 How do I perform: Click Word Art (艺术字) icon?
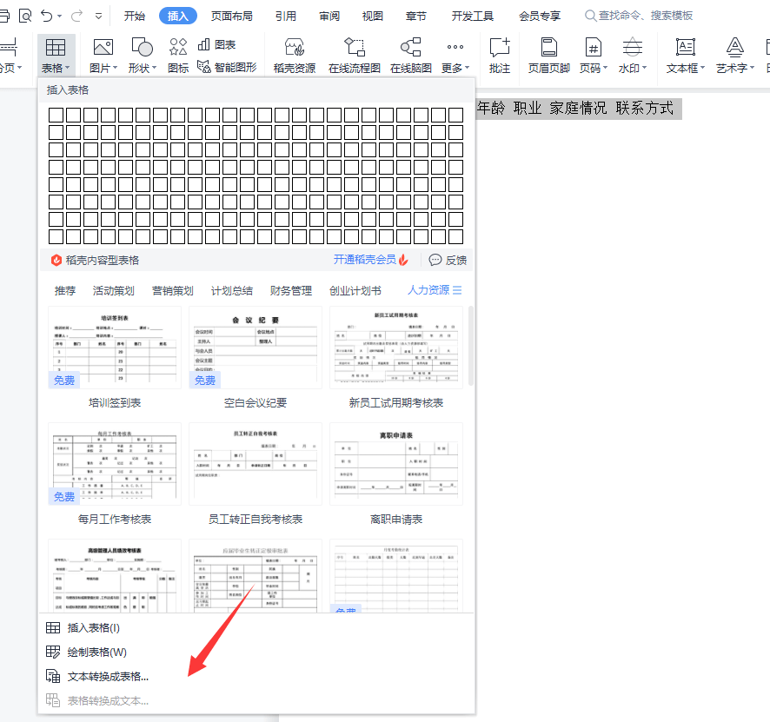click(734, 47)
